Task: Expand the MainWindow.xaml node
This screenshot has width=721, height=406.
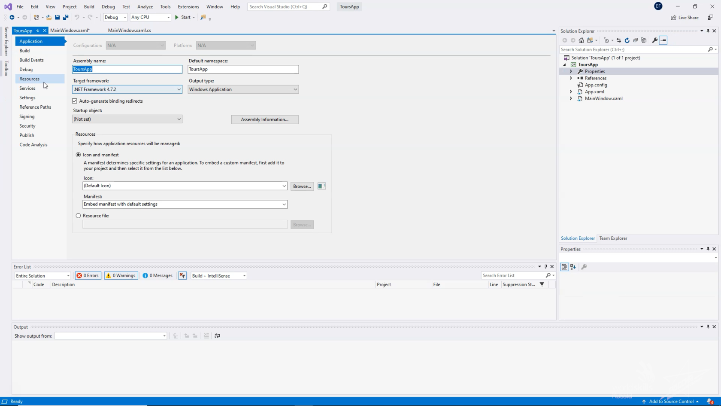Action: pyautogui.click(x=571, y=98)
